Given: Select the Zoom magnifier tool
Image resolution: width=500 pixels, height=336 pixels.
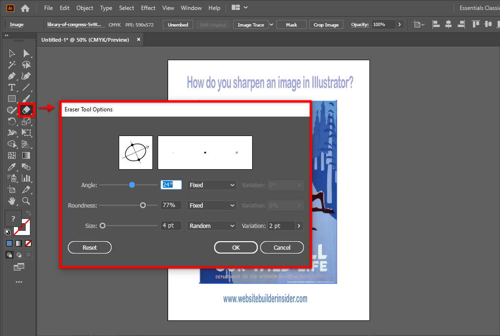Looking at the screenshot, I should pyautogui.click(x=27, y=201).
